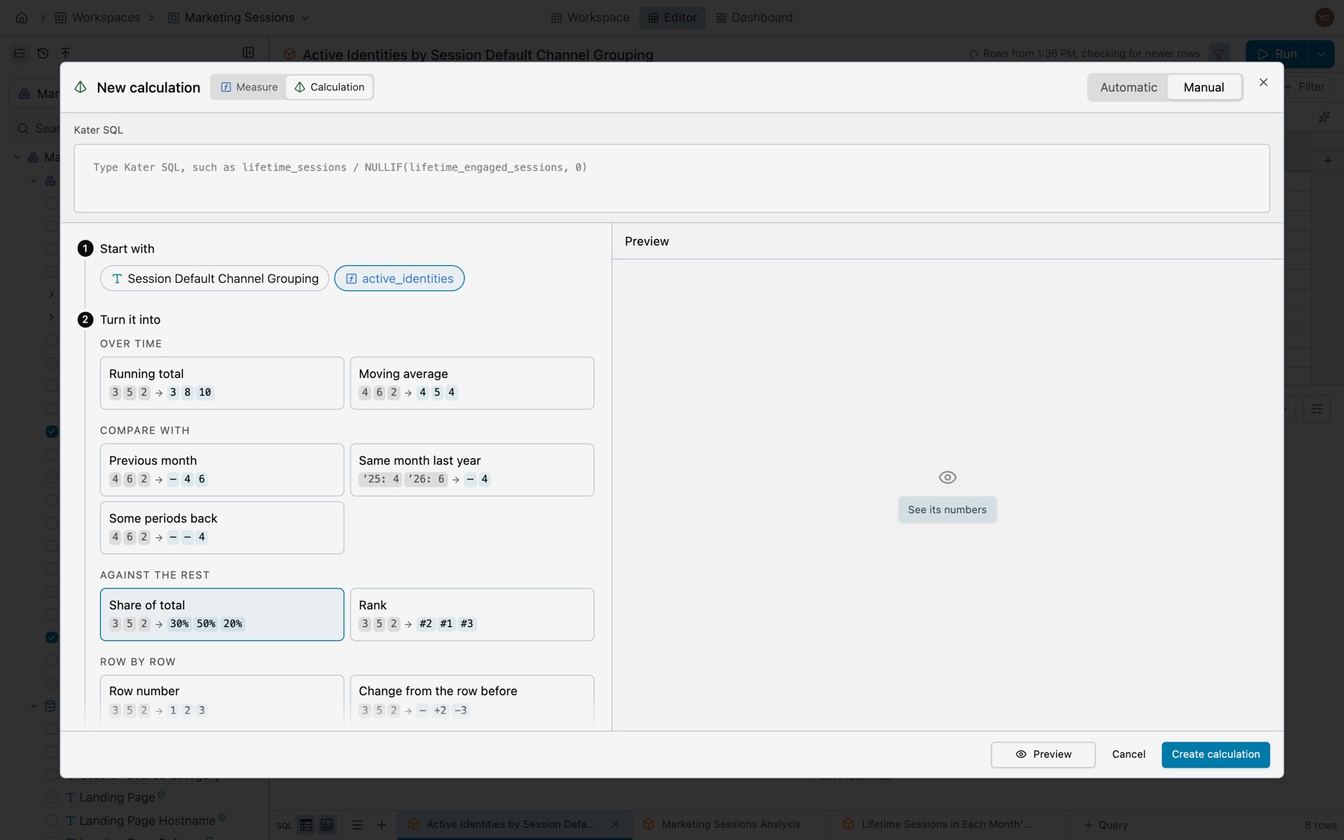Choose the Share of total card

pos(222,615)
